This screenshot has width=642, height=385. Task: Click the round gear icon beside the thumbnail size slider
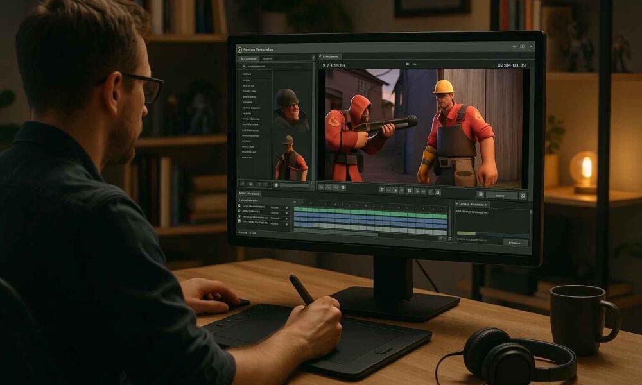click(276, 185)
